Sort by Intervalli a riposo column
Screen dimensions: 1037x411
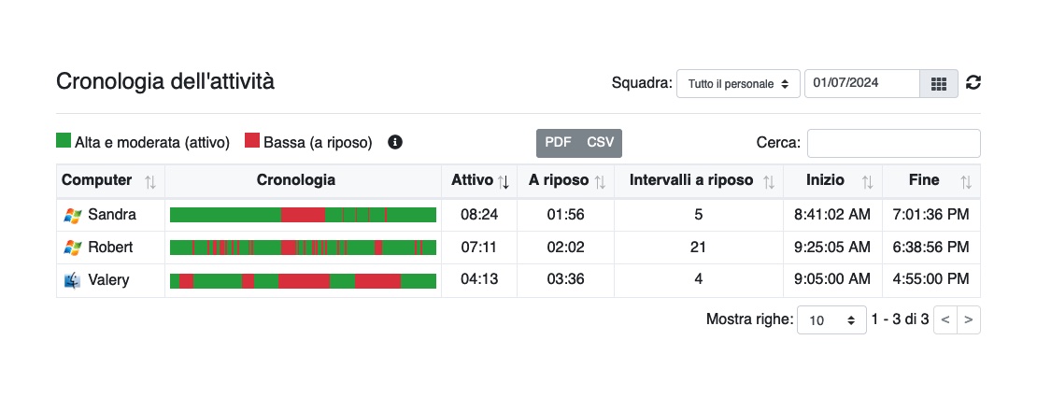[x=769, y=182]
